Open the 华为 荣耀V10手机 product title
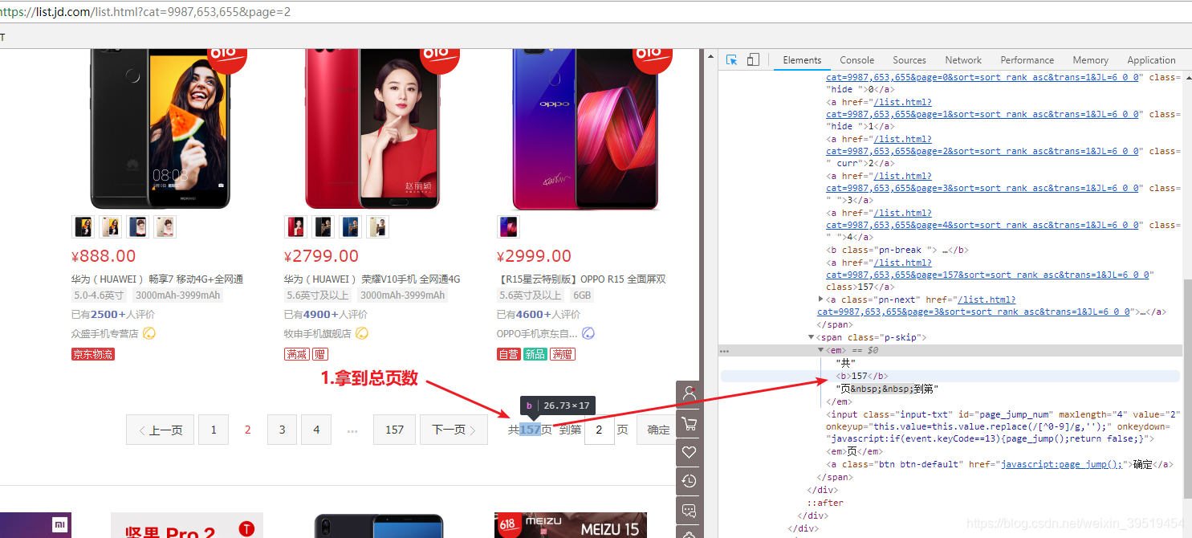 (x=372, y=279)
